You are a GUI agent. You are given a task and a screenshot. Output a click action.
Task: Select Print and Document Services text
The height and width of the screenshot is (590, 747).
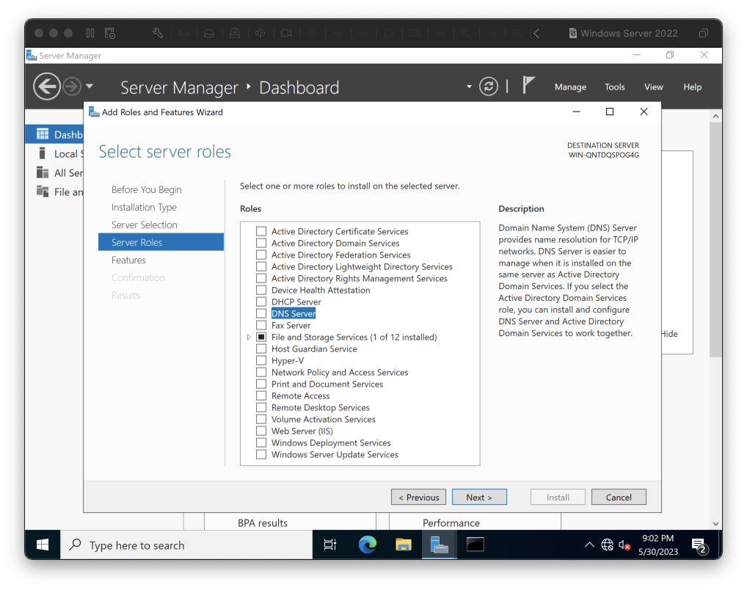327,384
